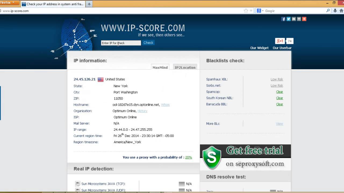Go to Firefox home page icon
344x193 pixels.
click(341, 11)
